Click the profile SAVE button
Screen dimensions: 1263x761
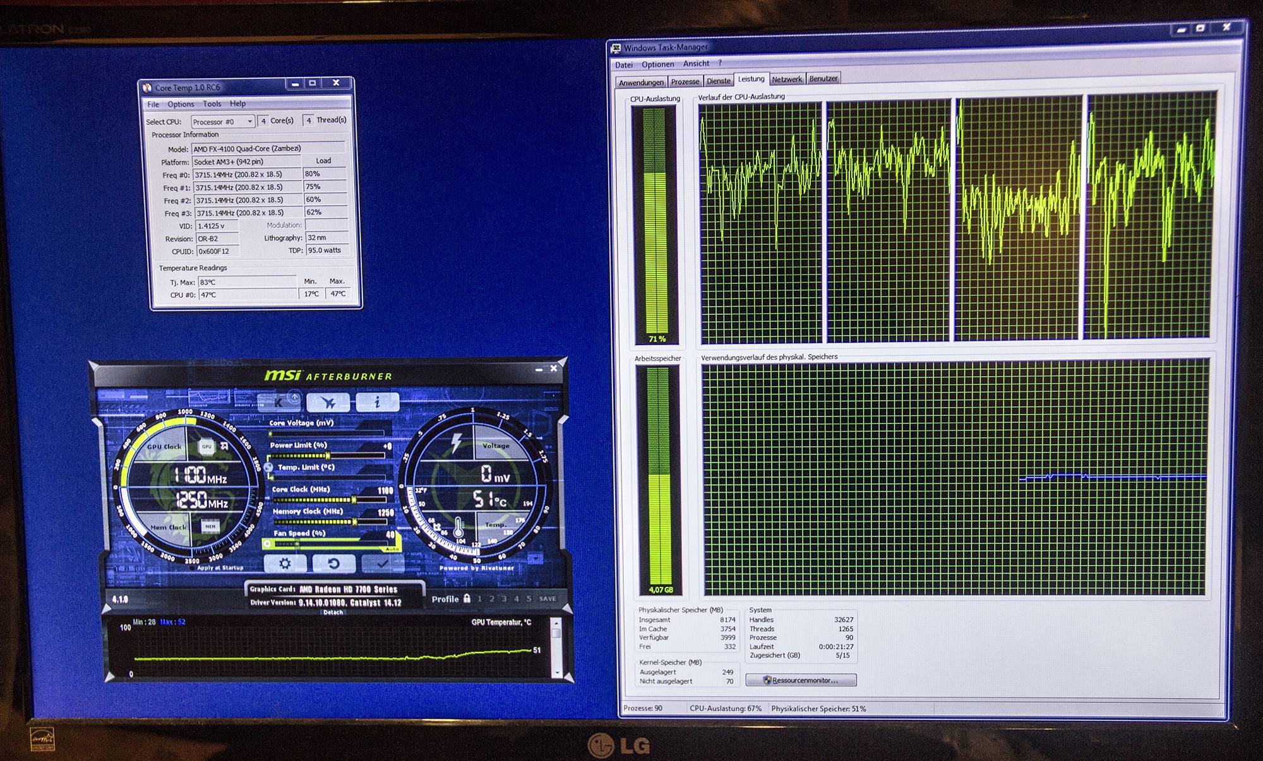[548, 599]
